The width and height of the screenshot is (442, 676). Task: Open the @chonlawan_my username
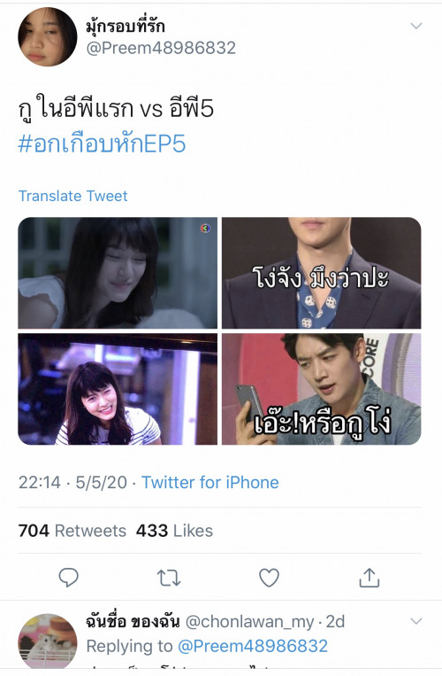(250, 622)
